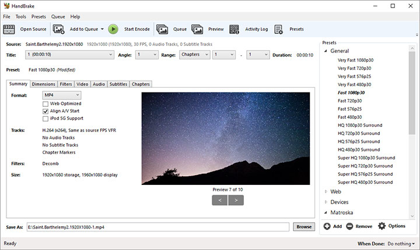
Task: Expand the Devices presets group
Action: [x=325, y=202]
